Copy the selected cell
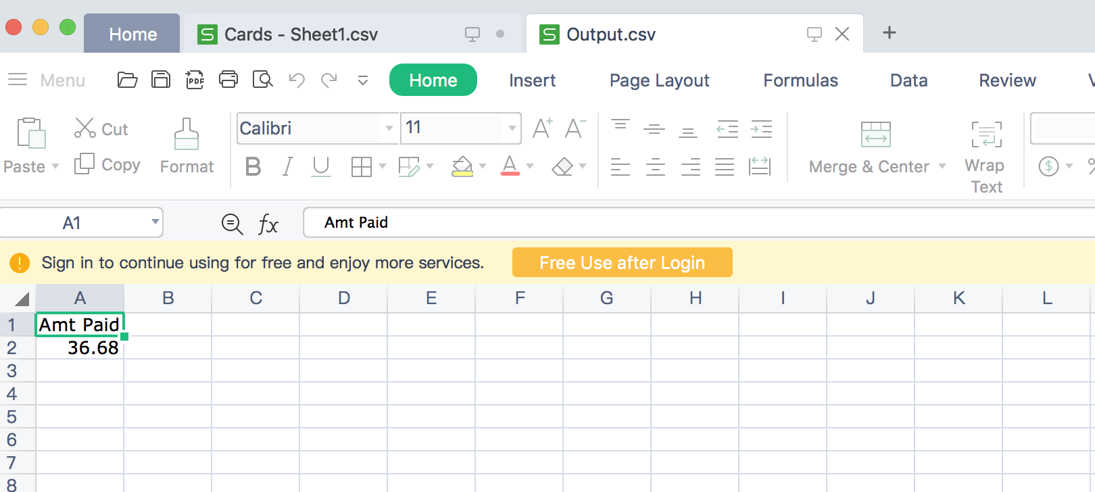Viewport: 1095px width, 492px height. pyautogui.click(x=107, y=164)
